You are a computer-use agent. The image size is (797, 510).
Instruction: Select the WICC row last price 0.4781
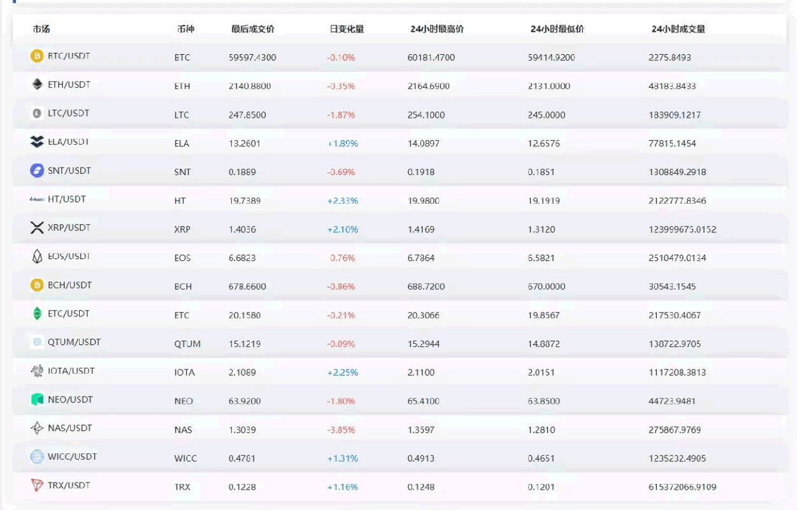242,458
